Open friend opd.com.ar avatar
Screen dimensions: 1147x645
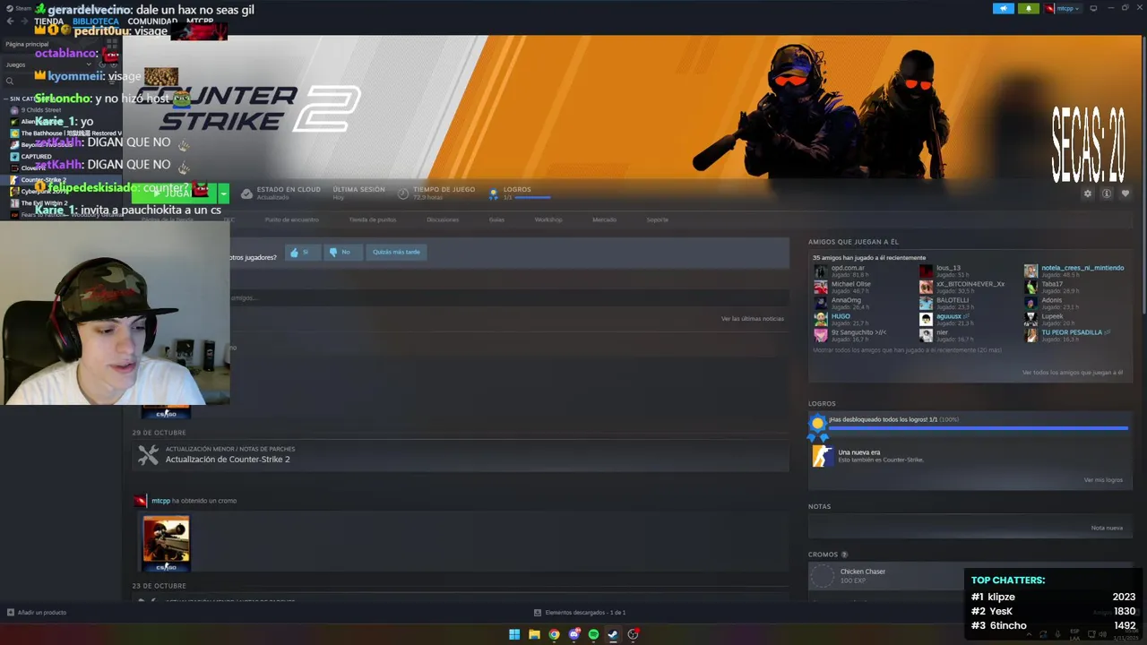[820, 271]
